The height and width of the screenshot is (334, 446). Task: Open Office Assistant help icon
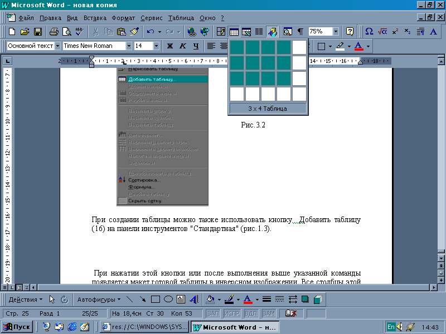(350, 32)
